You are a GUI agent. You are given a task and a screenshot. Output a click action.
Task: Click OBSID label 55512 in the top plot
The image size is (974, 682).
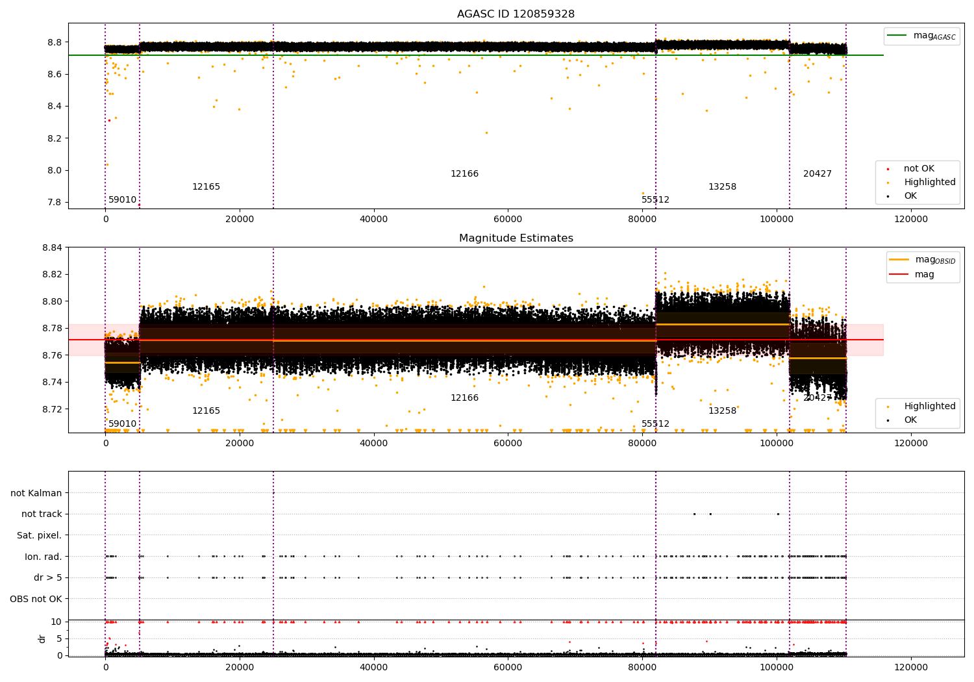coord(655,200)
